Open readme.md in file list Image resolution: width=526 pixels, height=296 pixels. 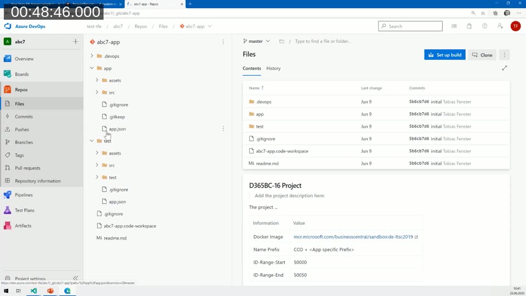click(267, 163)
